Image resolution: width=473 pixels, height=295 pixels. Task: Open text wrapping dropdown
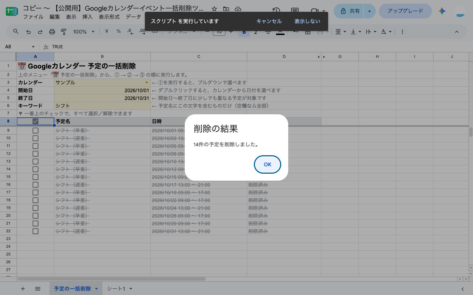(x=371, y=32)
